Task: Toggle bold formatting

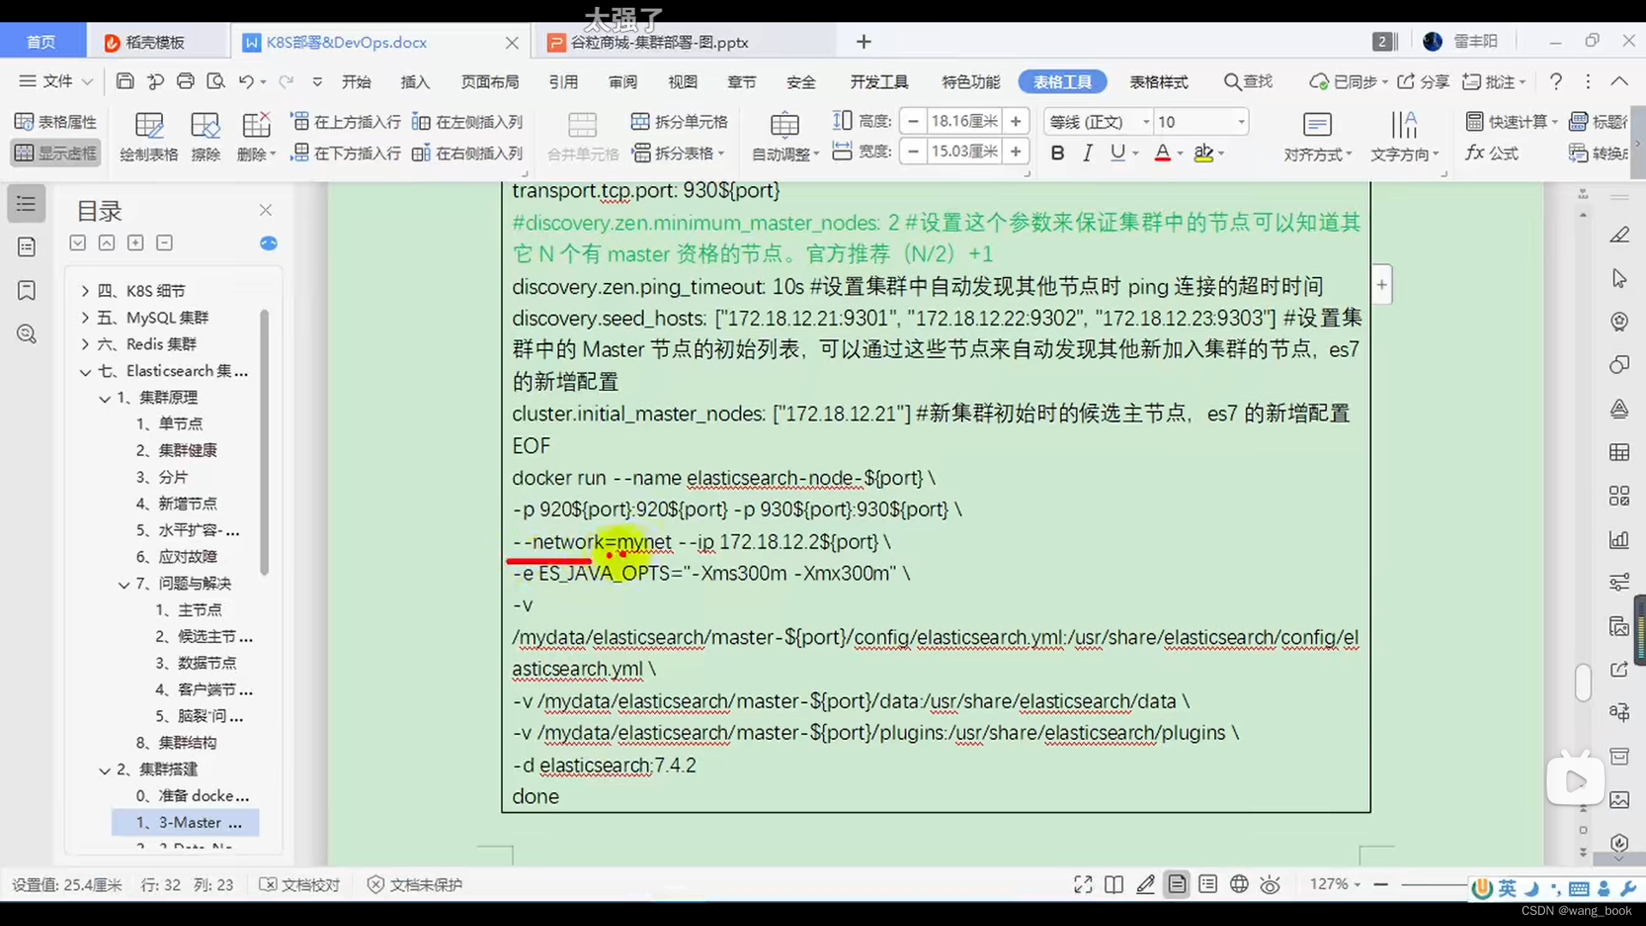Action: tap(1057, 153)
